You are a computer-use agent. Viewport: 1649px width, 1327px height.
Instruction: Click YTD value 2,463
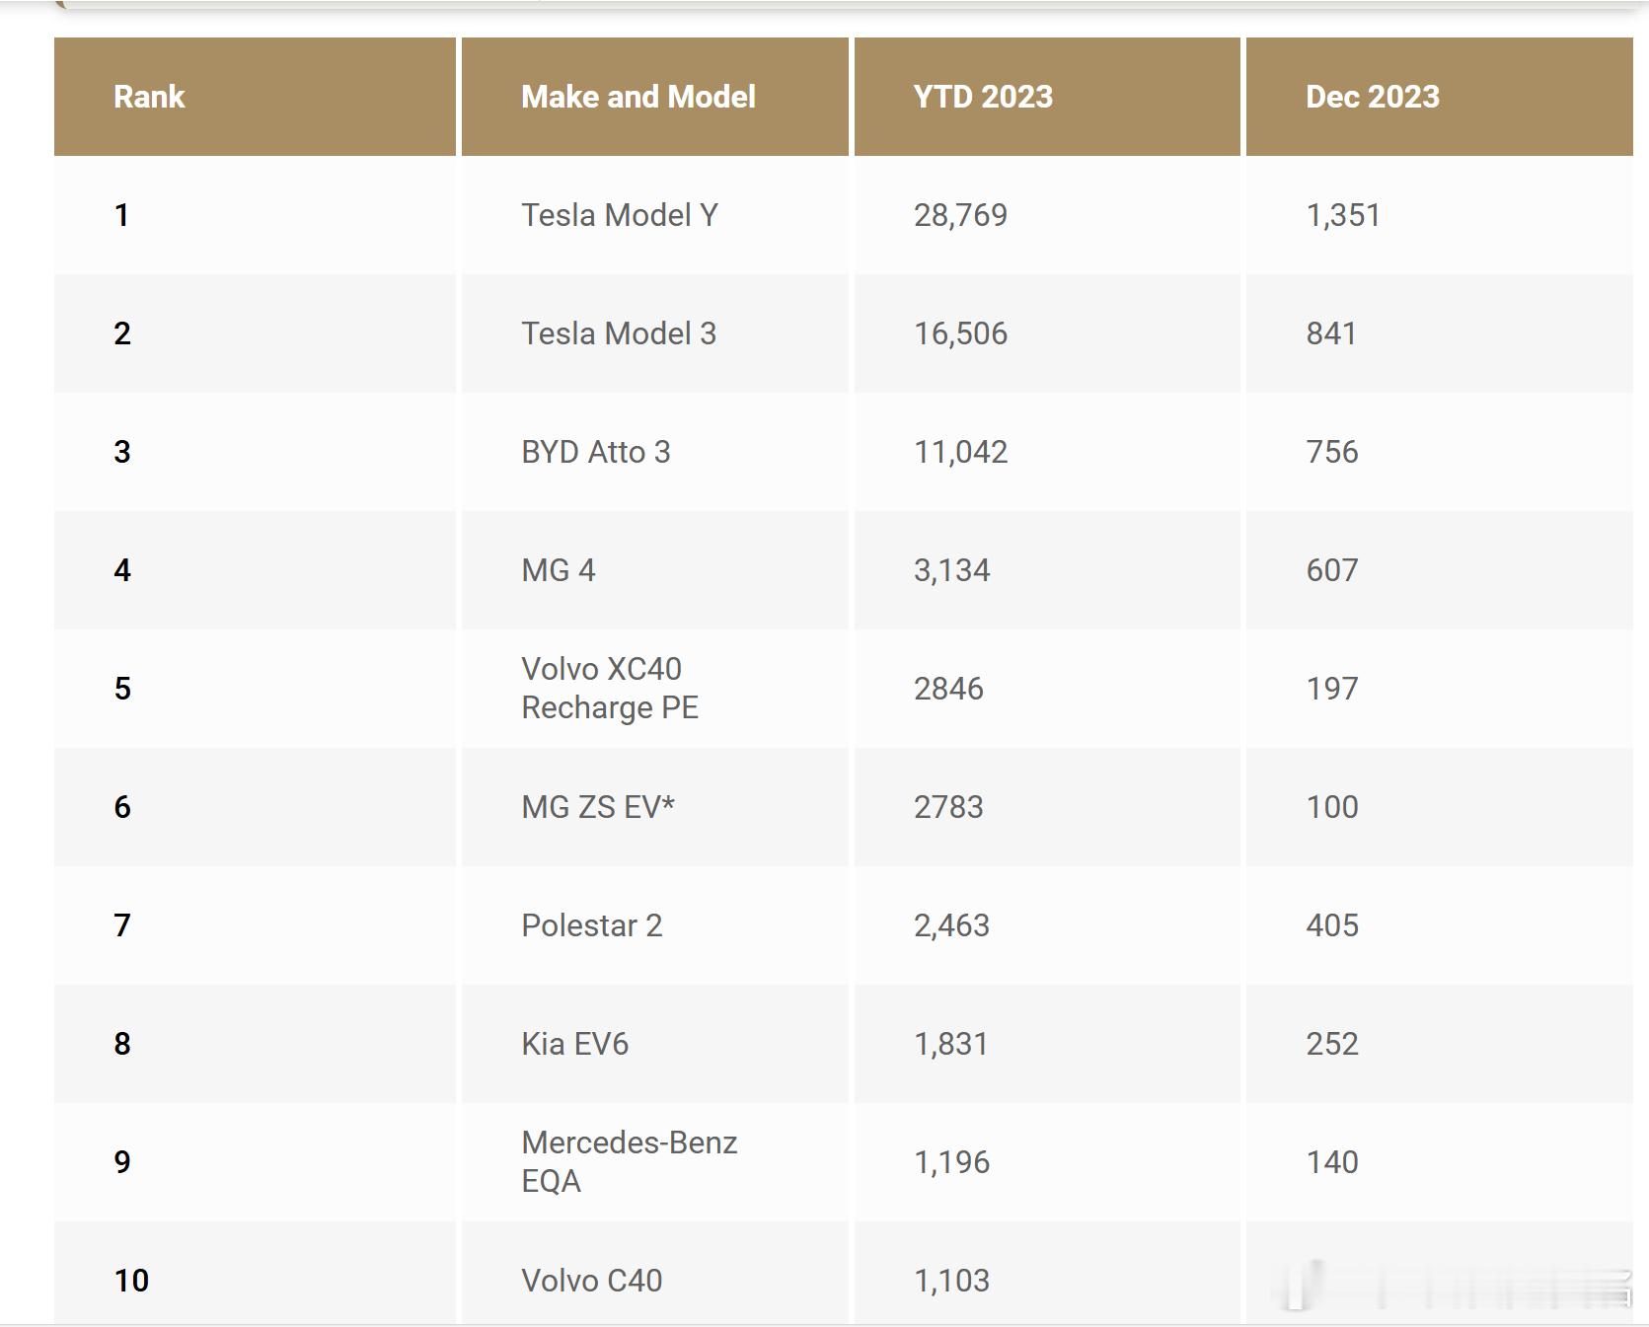coord(951,925)
